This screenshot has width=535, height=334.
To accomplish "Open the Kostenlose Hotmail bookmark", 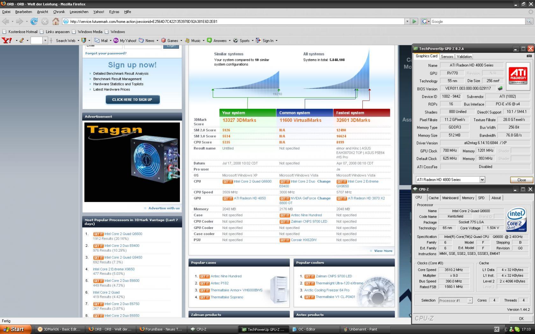I will coord(20,32).
